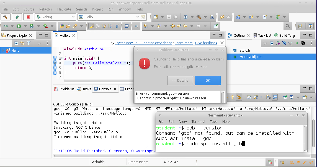Open a new perspective icon near top right

coord(300,26)
